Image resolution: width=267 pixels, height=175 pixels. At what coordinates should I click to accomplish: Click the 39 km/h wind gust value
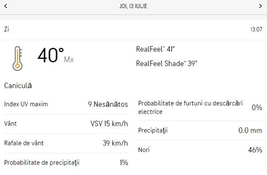(115, 143)
